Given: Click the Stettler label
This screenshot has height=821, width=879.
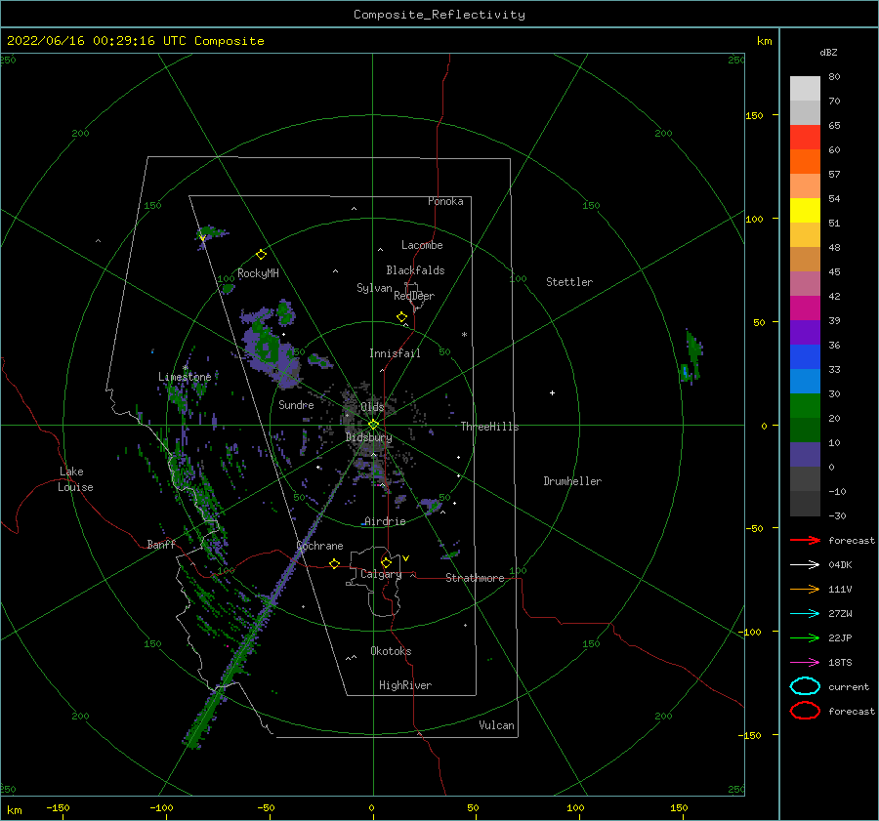Looking at the screenshot, I should [x=569, y=282].
